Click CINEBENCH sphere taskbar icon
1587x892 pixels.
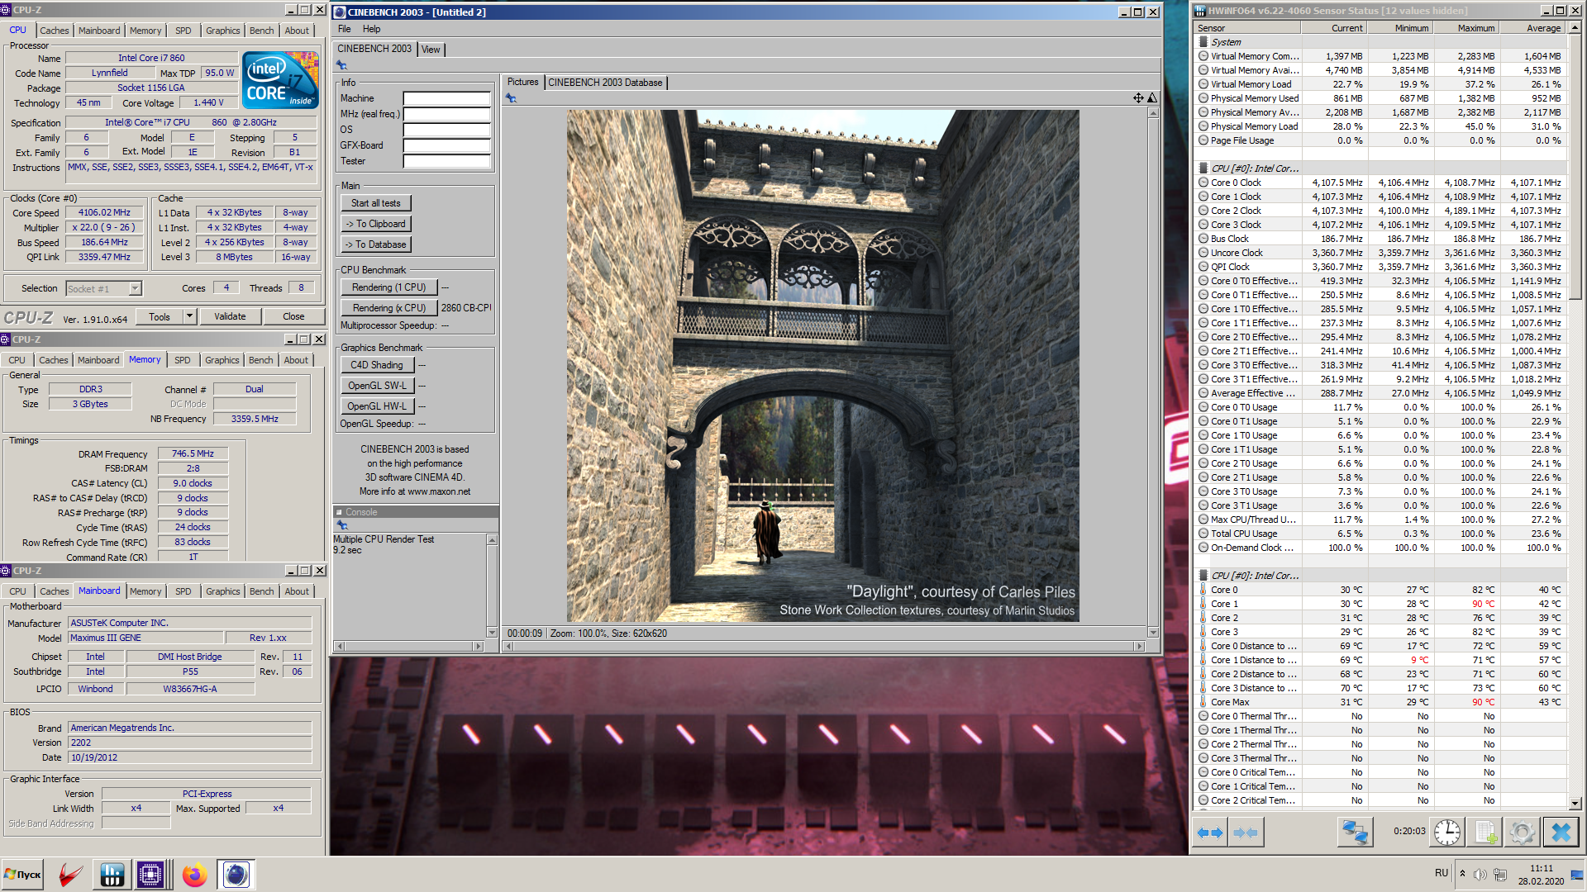click(x=236, y=875)
